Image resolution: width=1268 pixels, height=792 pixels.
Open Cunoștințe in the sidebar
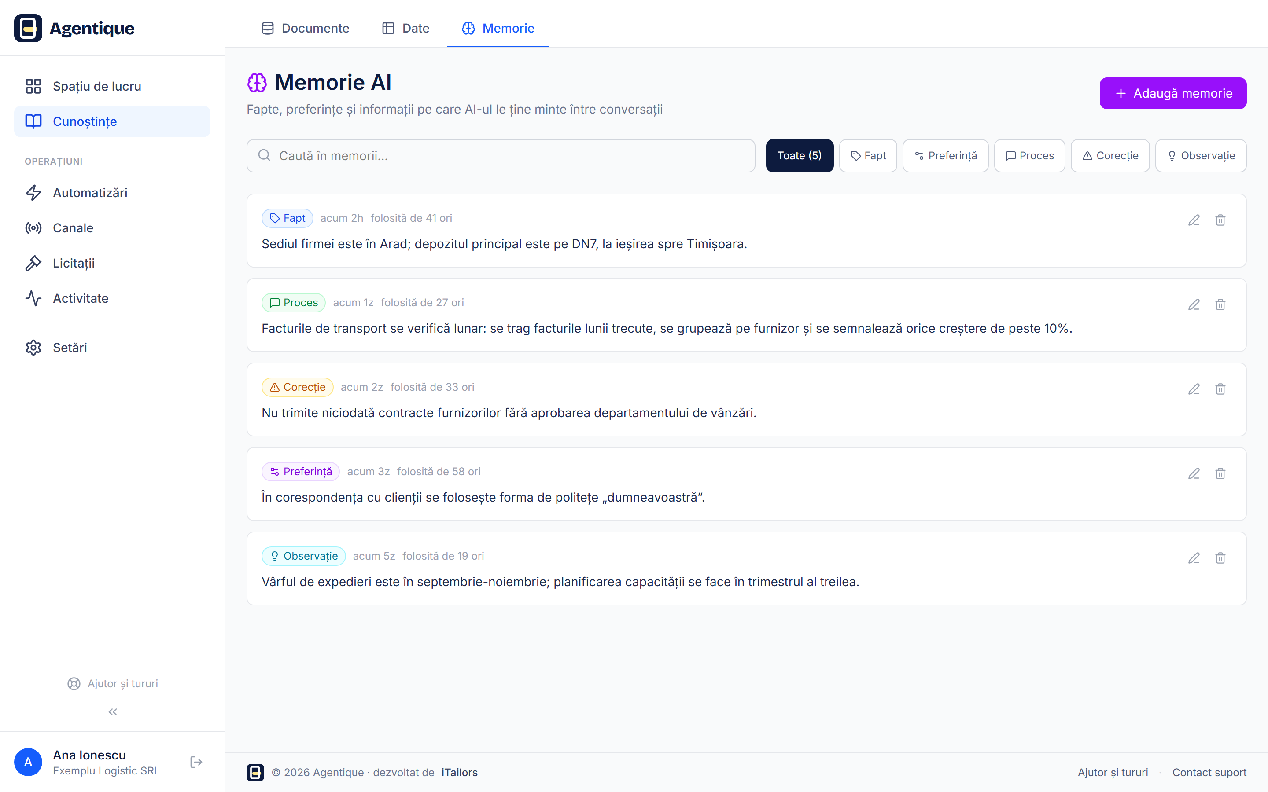click(112, 121)
